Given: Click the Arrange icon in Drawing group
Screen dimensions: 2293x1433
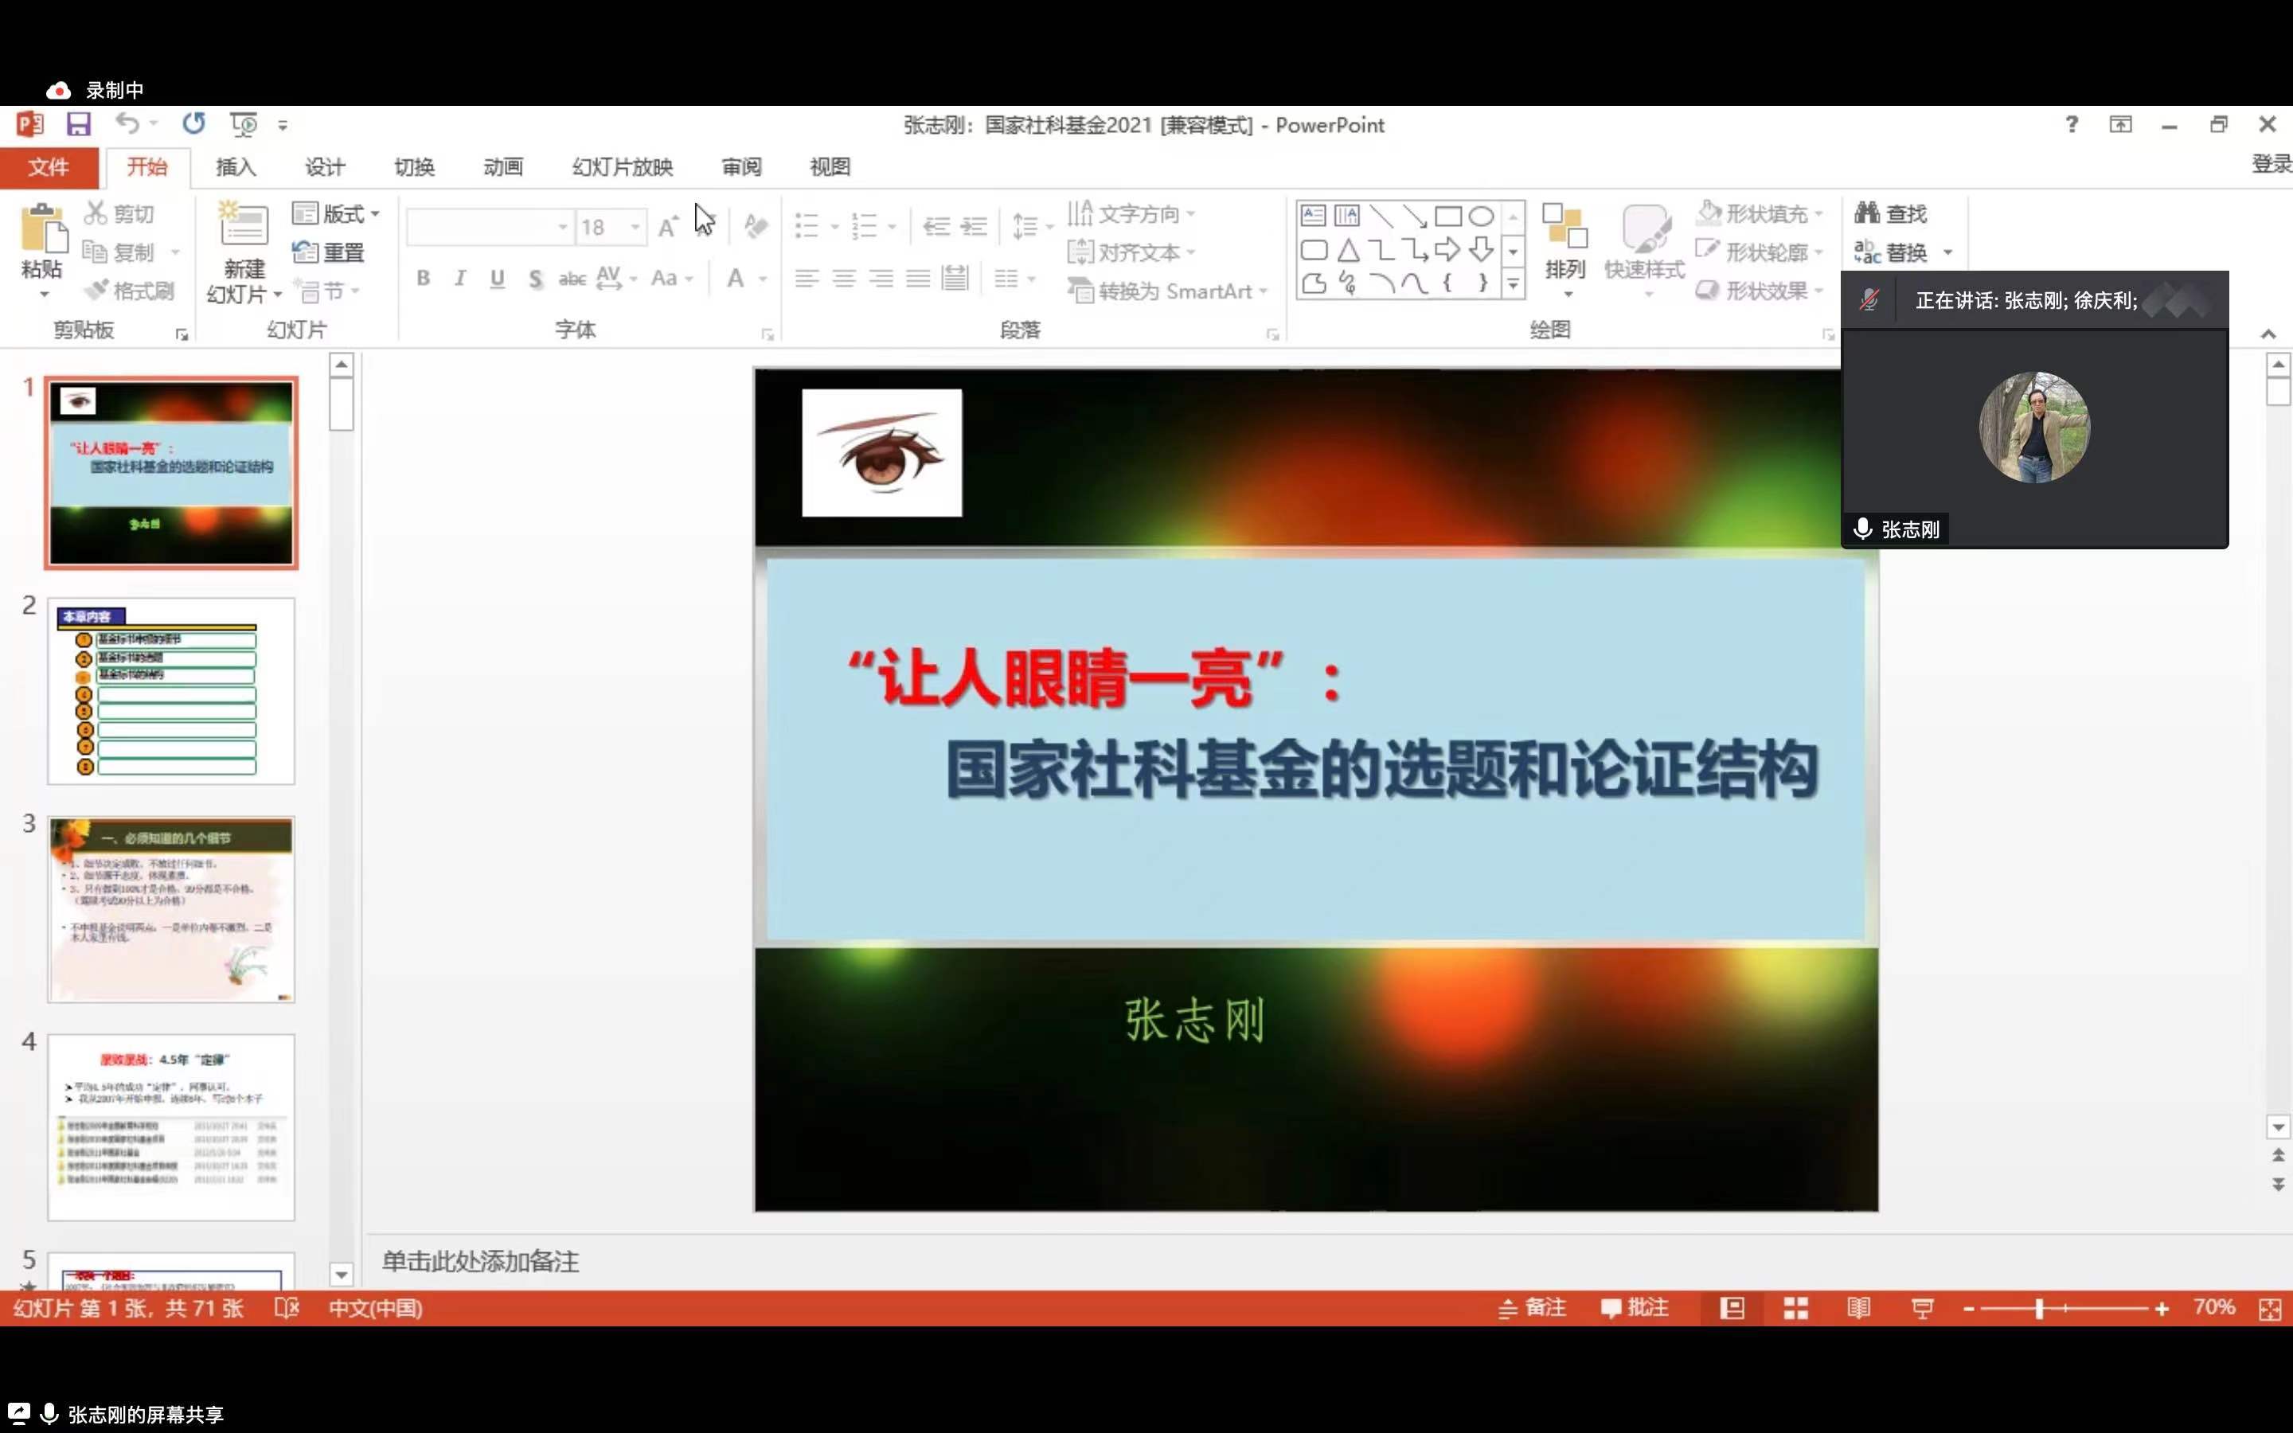Looking at the screenshot, I should click(x=1564, y=229).
